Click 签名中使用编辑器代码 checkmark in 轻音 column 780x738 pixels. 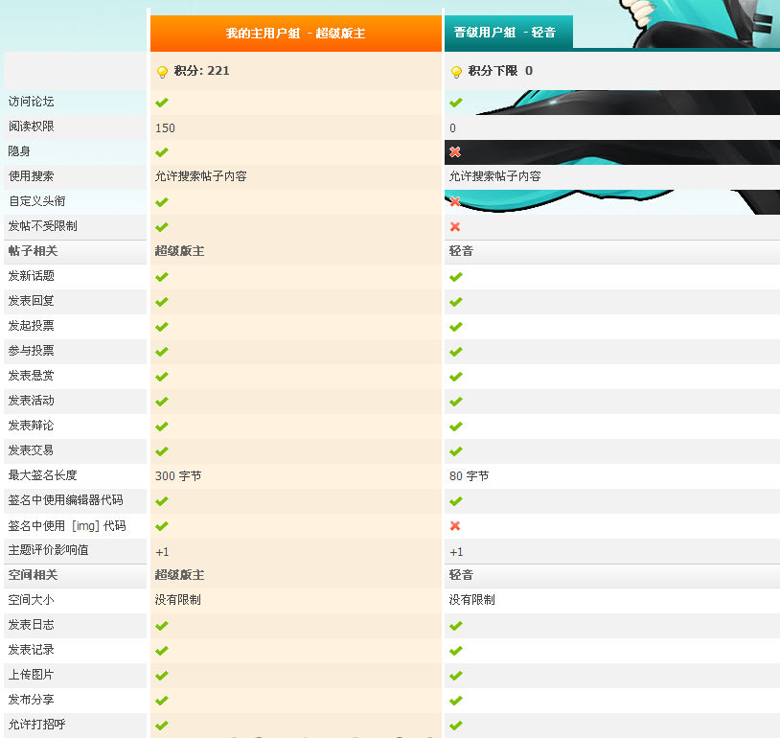[456, 501]
